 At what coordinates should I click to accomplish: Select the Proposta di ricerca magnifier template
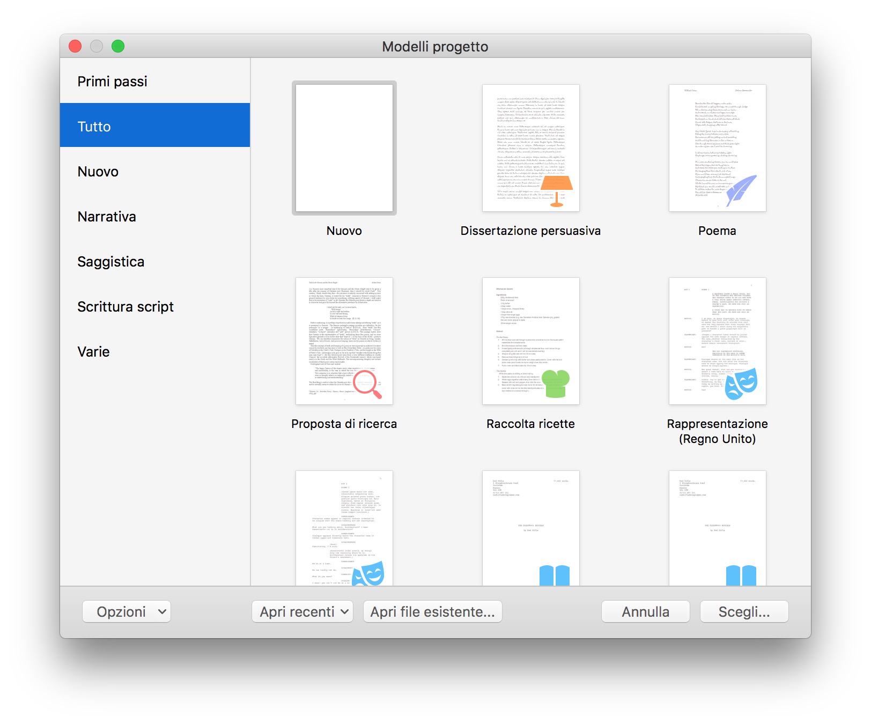pos(344,341)
